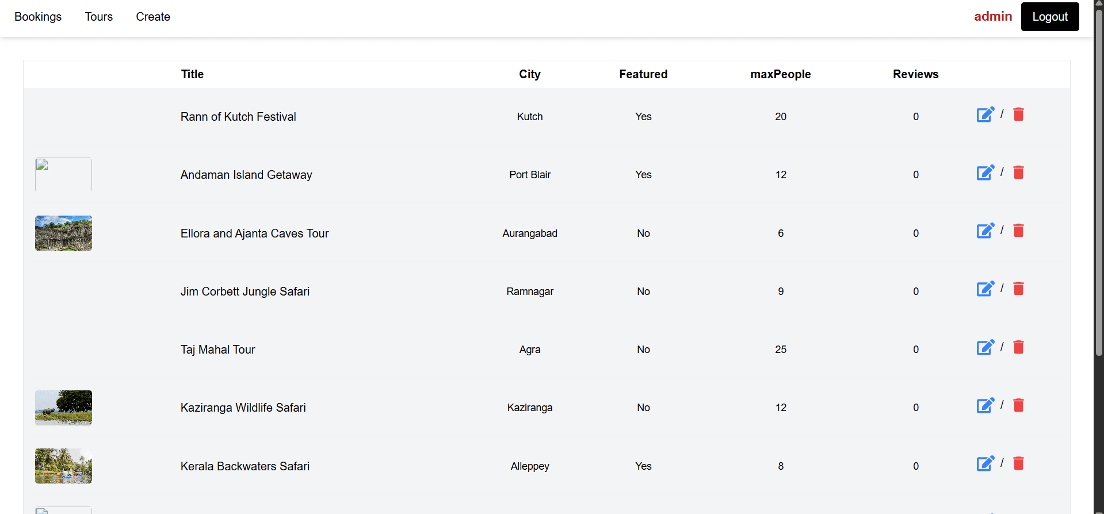Open the Kerala Backwaters Safari thumbnail
1104x514 pixels.
point(63,466)
